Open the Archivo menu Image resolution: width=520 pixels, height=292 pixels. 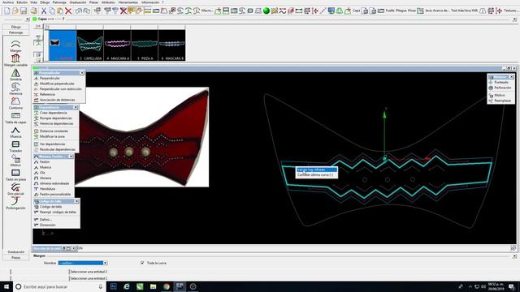pyautogui.click(x=8, y=2)
